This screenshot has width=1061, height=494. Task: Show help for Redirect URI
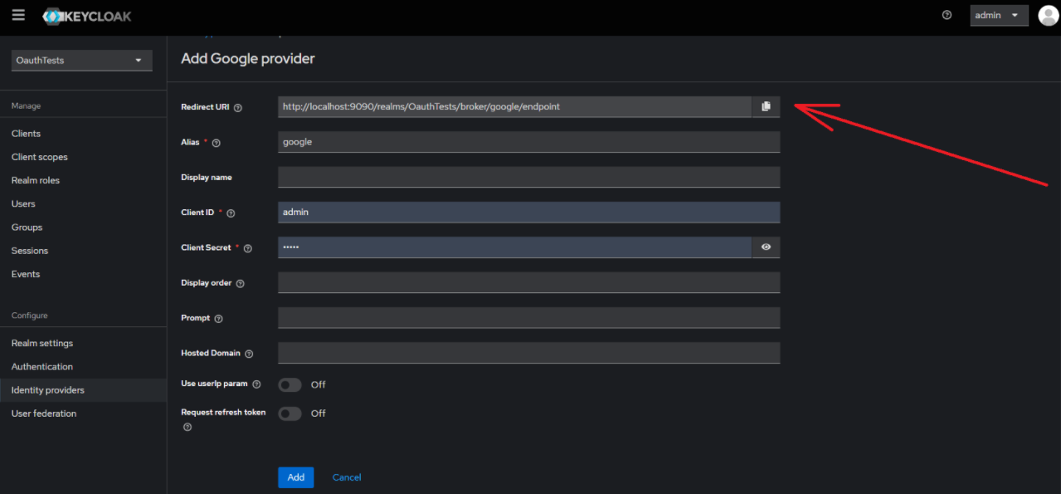click(x=238, y=108)
